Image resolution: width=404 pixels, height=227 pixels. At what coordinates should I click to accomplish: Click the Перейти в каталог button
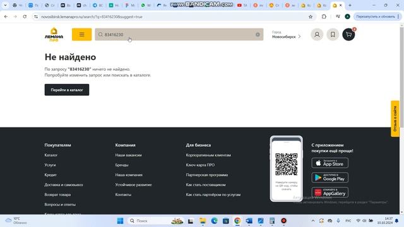(67, 90)
